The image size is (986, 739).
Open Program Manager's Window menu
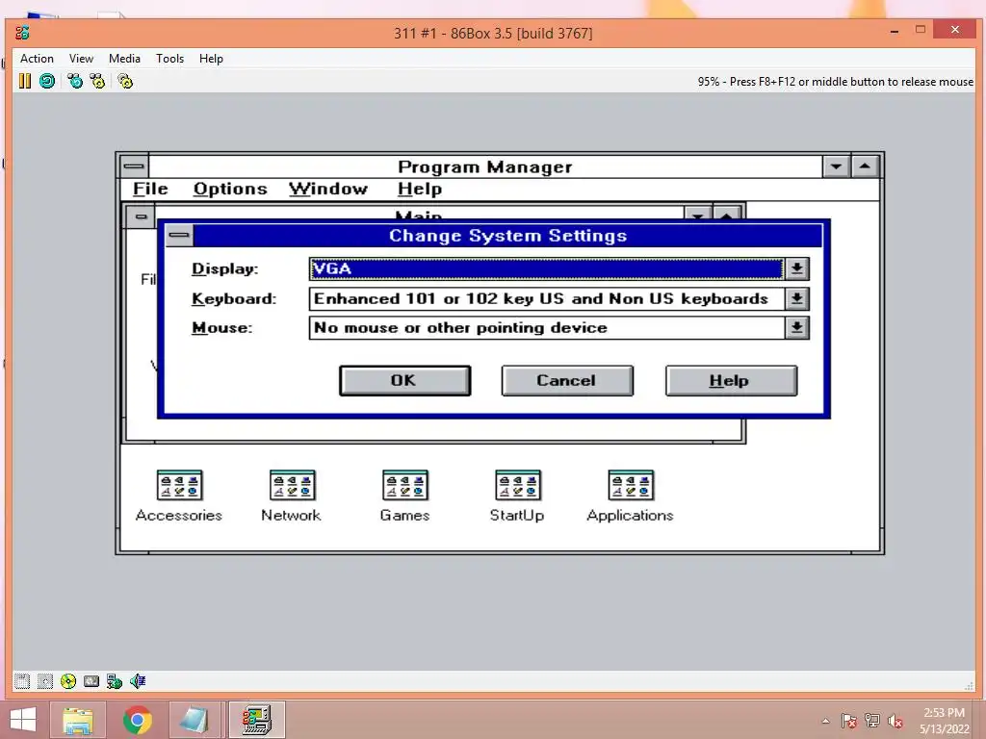328,190
